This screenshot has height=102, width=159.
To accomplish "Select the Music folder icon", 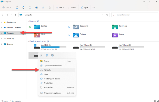I will 37,35.
